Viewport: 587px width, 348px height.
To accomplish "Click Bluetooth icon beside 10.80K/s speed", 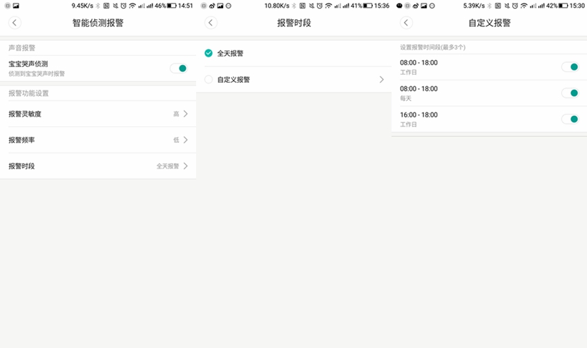I will 293,6.
